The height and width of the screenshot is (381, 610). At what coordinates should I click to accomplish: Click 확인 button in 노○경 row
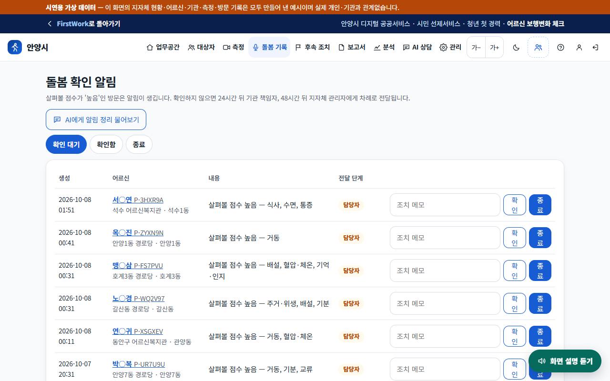click(x=515, y=303)
